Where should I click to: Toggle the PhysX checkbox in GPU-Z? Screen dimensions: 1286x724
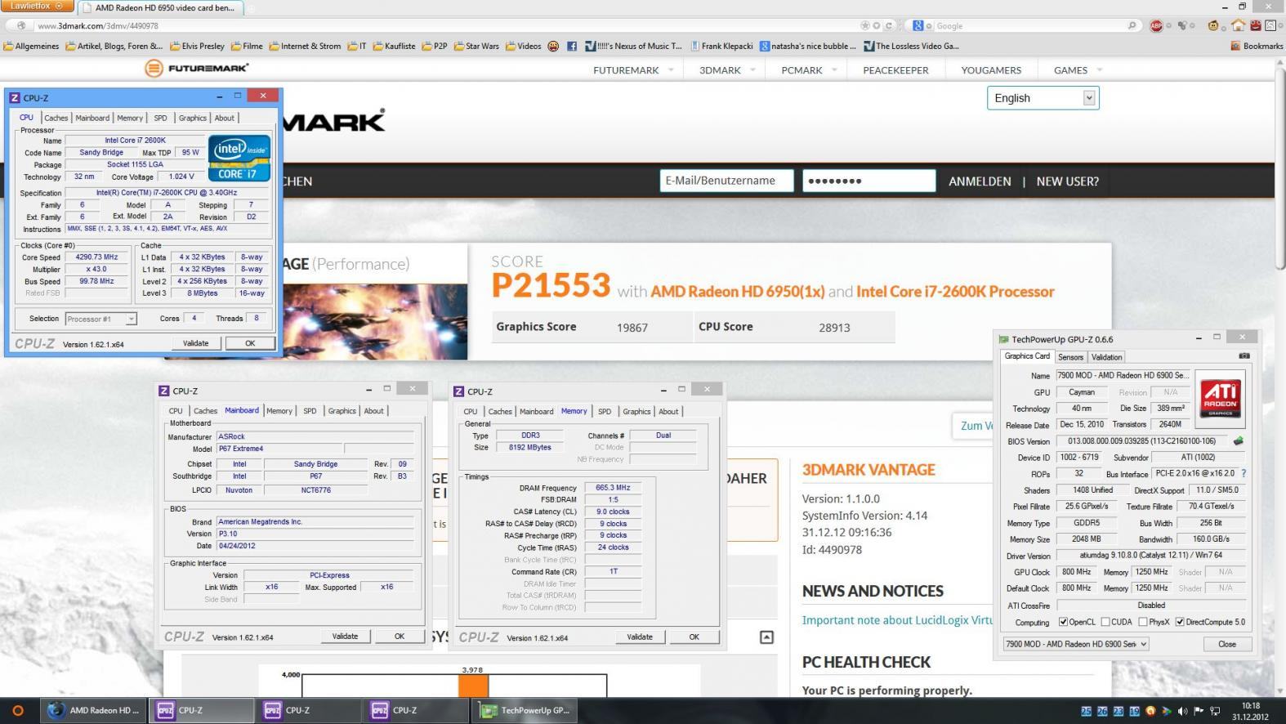(1142, 622)
